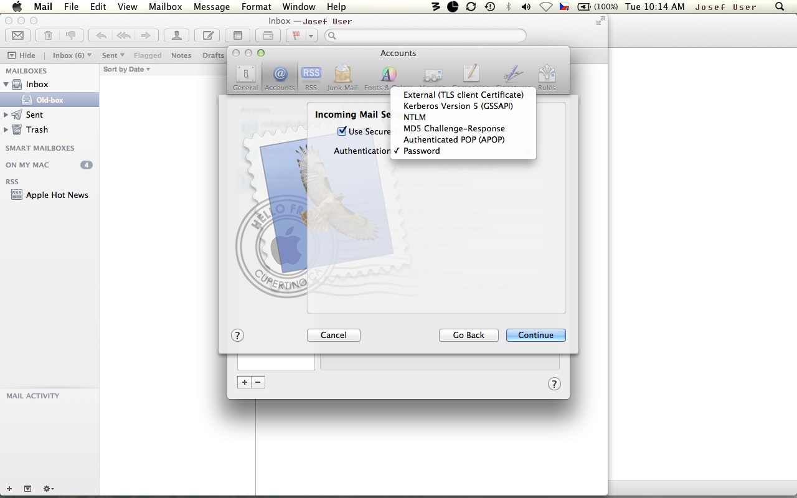
Task: Open Fonts & Colors preferences pane
Action: pyautogui.click(x=389, y=78)
